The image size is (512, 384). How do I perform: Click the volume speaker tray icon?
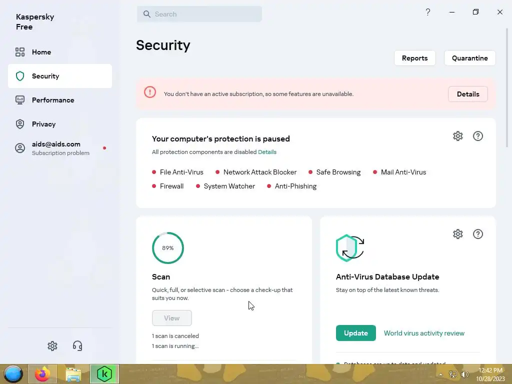point(464,374)
